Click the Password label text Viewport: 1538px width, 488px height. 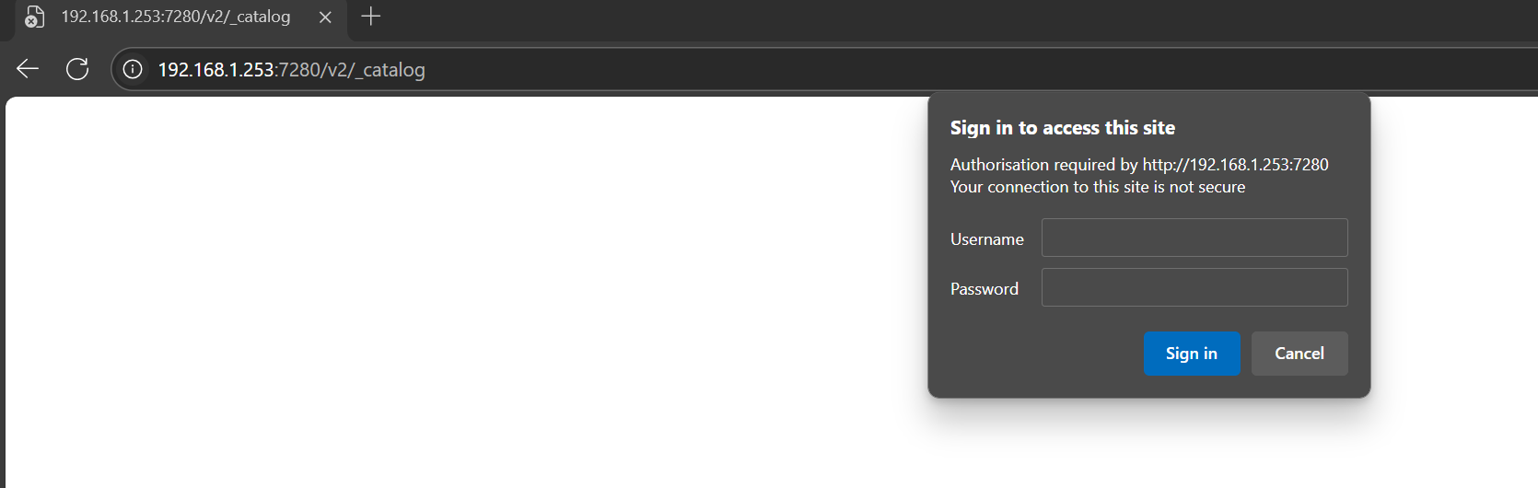point(985,289)
